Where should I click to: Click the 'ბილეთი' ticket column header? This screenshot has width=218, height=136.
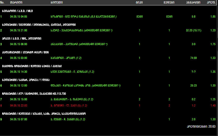click(57, 2)
